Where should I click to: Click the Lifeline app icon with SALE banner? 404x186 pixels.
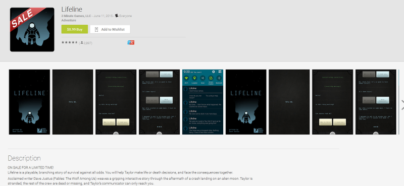[32, 30]
